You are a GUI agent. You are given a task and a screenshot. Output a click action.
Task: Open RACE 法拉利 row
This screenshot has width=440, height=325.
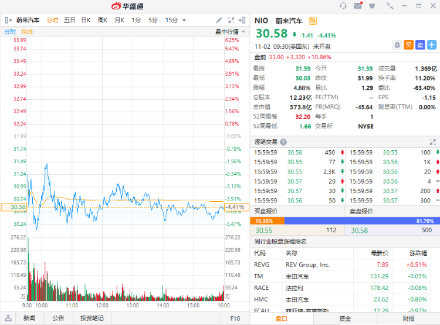(340, 287)
